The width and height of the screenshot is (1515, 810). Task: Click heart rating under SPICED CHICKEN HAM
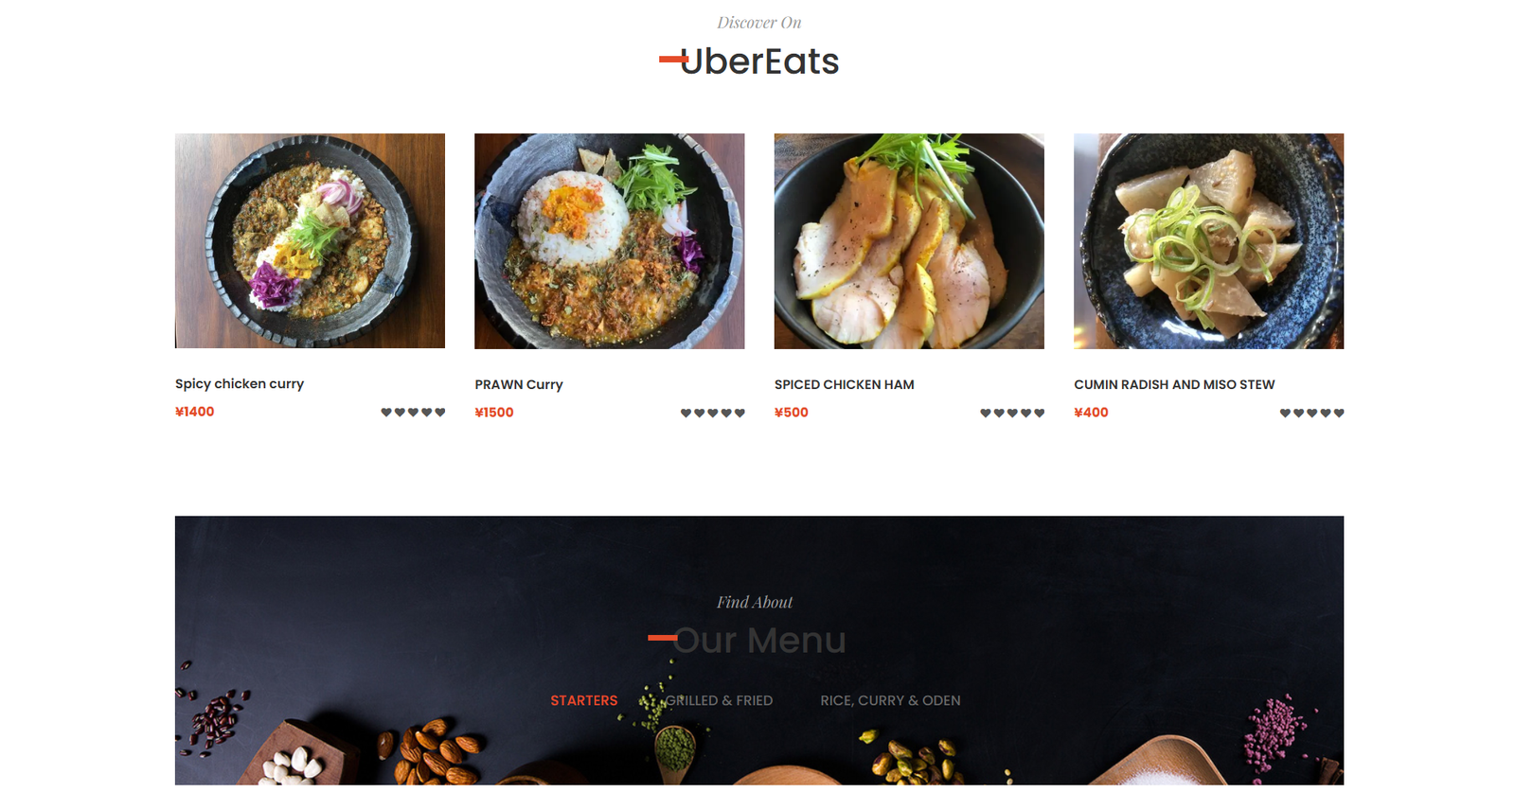tap(1012, 414)
